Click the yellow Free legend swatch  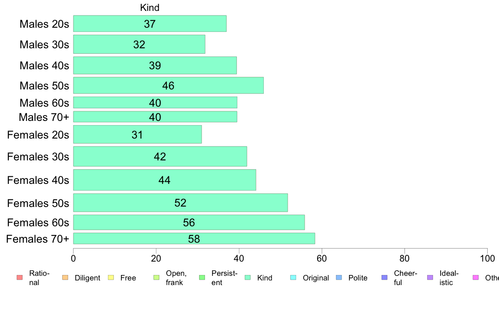[x=111, y=278]
